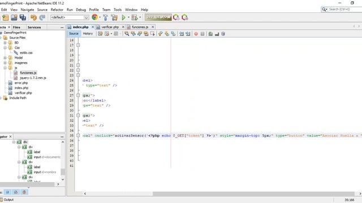The width and height of the screenshot is (362, 203).
Task: Toggle third Navigator filter button at bottom
Action: click(24, 192)
